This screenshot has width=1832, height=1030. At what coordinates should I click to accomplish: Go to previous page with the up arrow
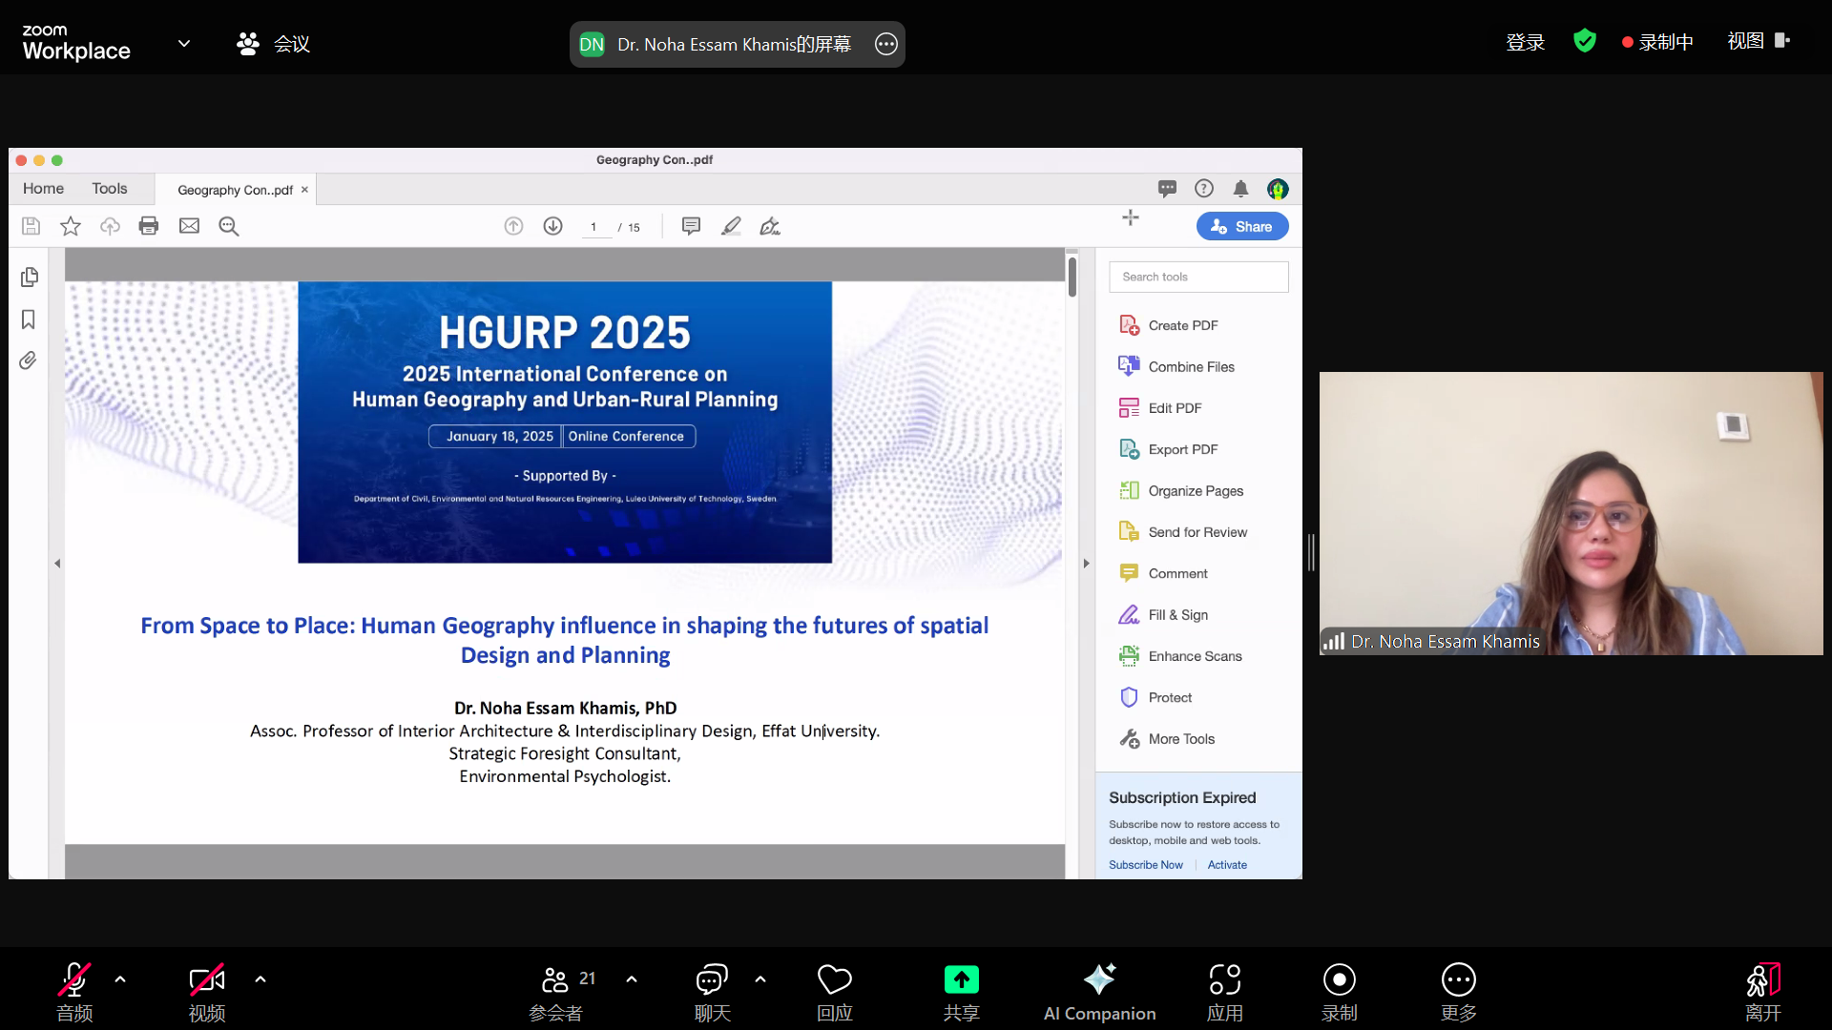513,226
